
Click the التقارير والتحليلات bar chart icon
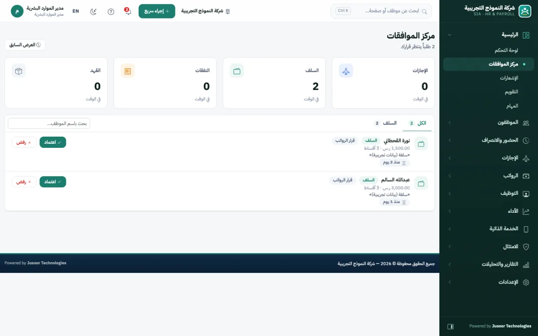(x=526, y=264)
